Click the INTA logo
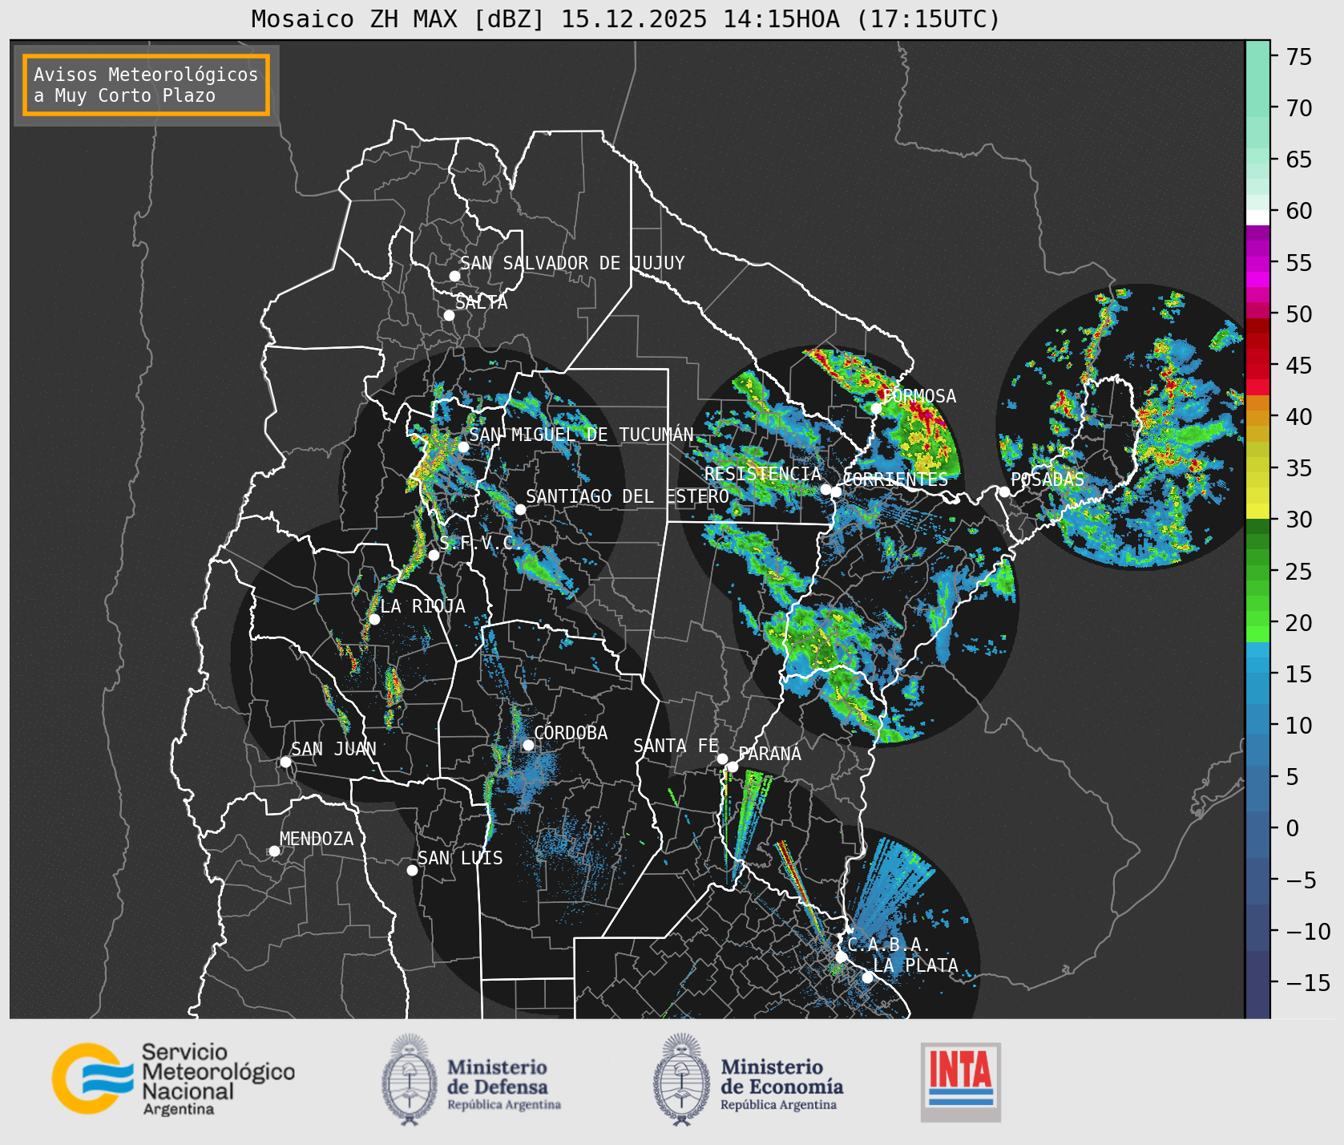The image size is (1344, 1145). [x=961, y=1082]
